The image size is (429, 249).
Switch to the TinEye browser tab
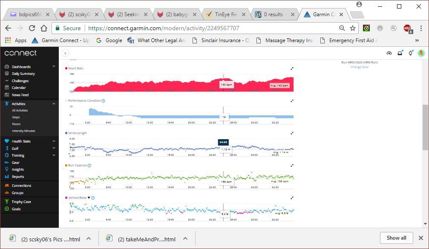(225, 14)
